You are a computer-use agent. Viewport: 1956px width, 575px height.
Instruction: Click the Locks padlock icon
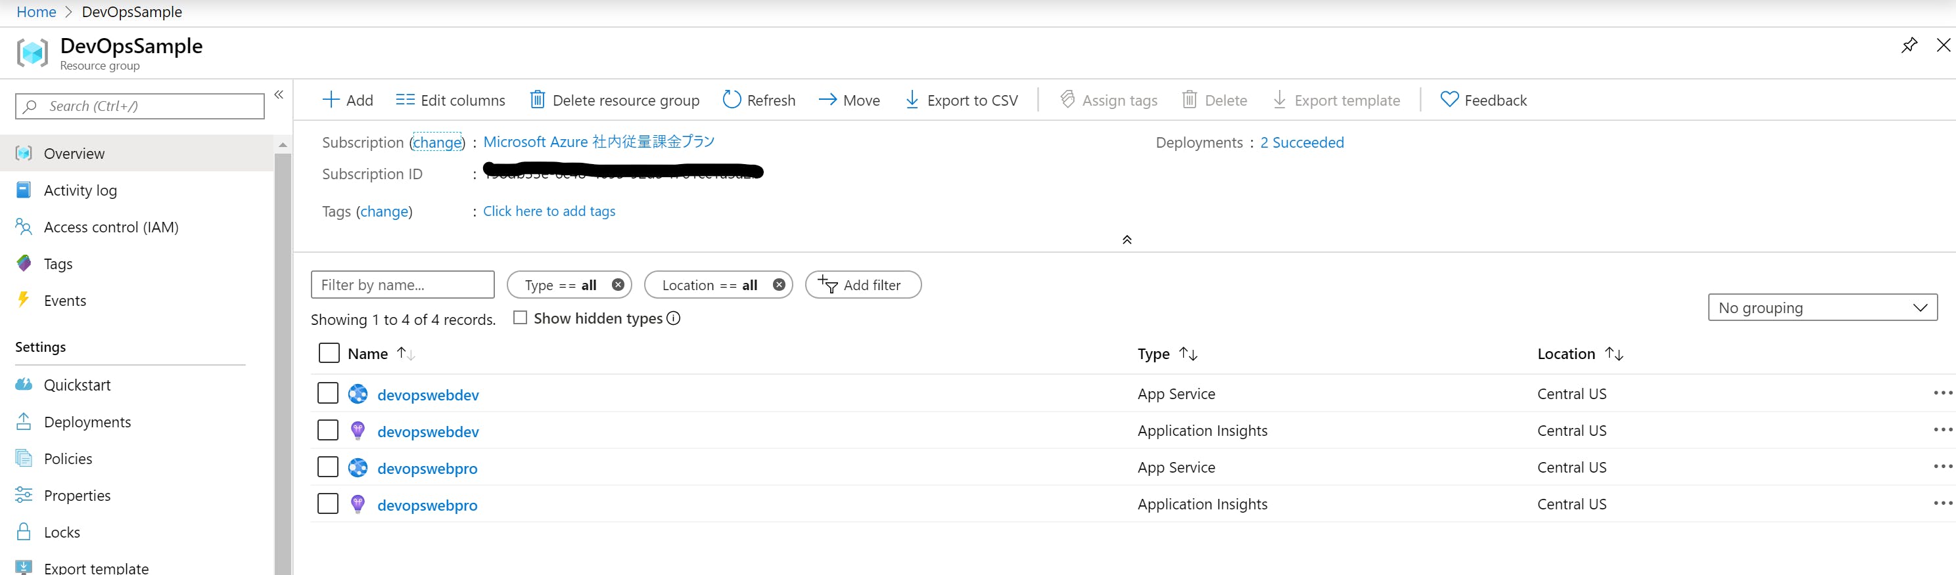(x=24, y=532)
